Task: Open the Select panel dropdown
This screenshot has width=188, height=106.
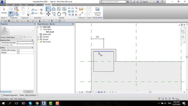Action: (x=4, y=18)
